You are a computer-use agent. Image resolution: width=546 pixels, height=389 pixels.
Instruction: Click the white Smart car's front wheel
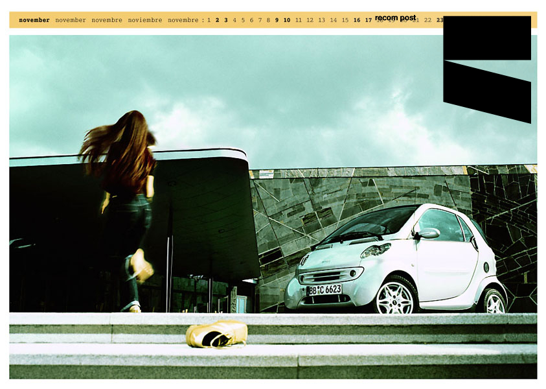[x=396, y=297]
